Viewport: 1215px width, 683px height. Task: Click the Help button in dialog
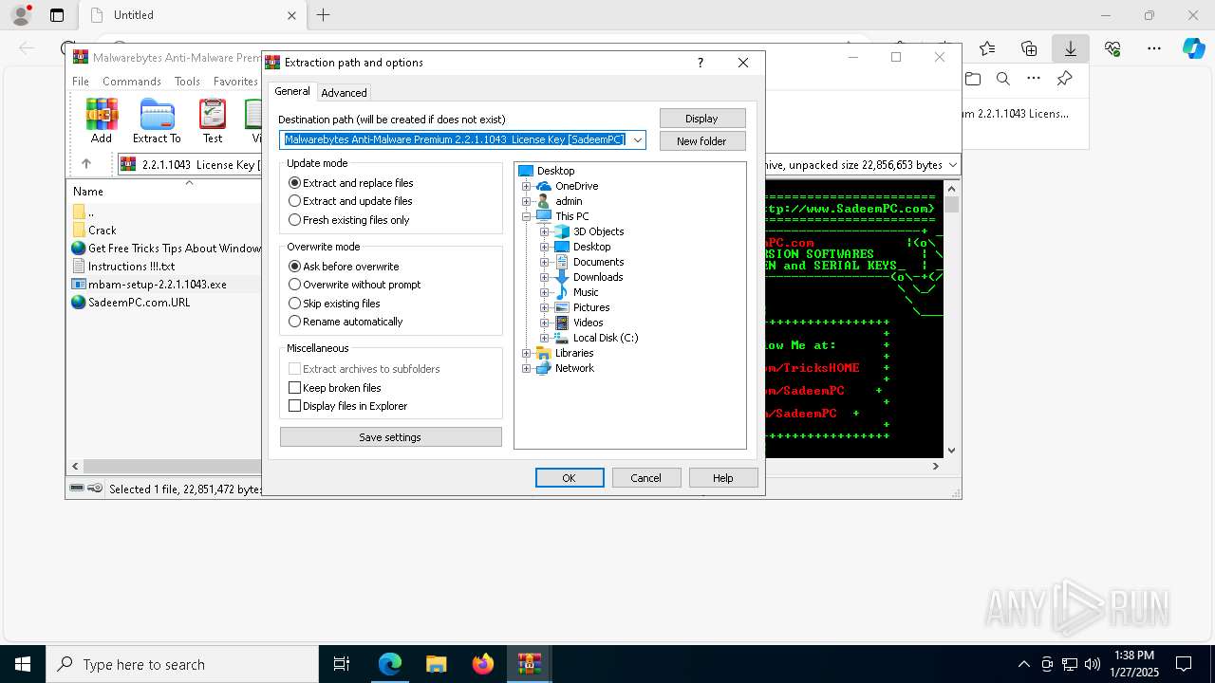723,478
